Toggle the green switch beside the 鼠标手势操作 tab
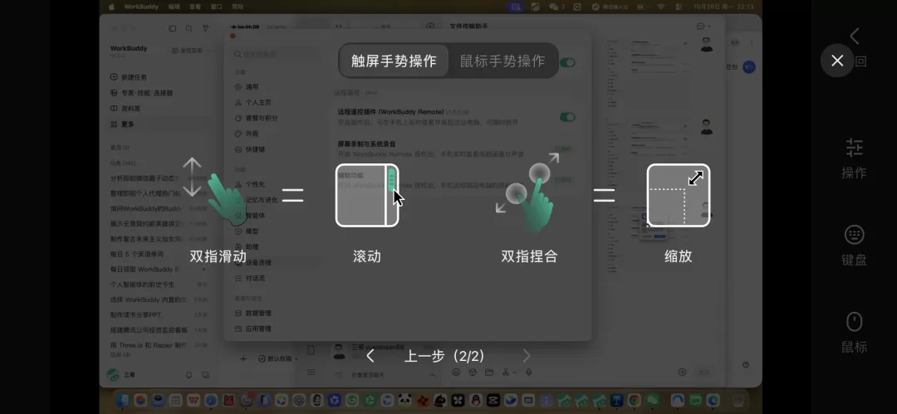This screenshot has height=414, width=897. coord(567,63)
